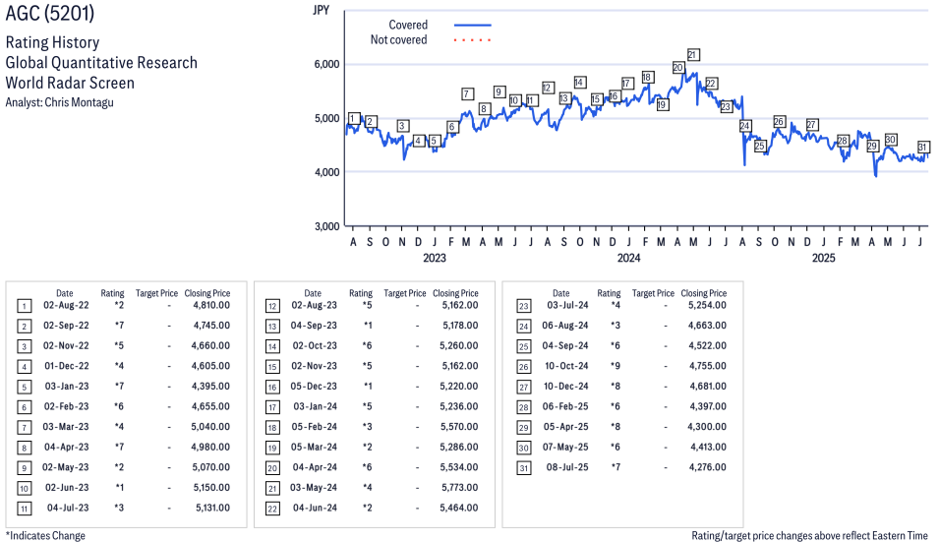Select chart marker 14 on the chart
939x542 pixels.
tap(579, 83)
